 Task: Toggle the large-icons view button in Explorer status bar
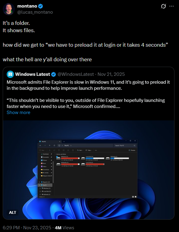click(x=136, y=197)
